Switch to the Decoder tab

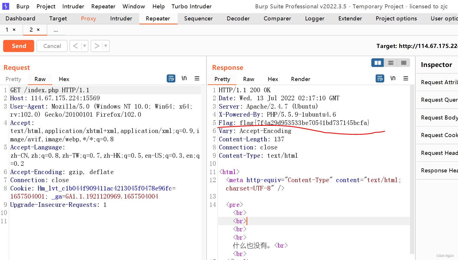coord(238,18)
